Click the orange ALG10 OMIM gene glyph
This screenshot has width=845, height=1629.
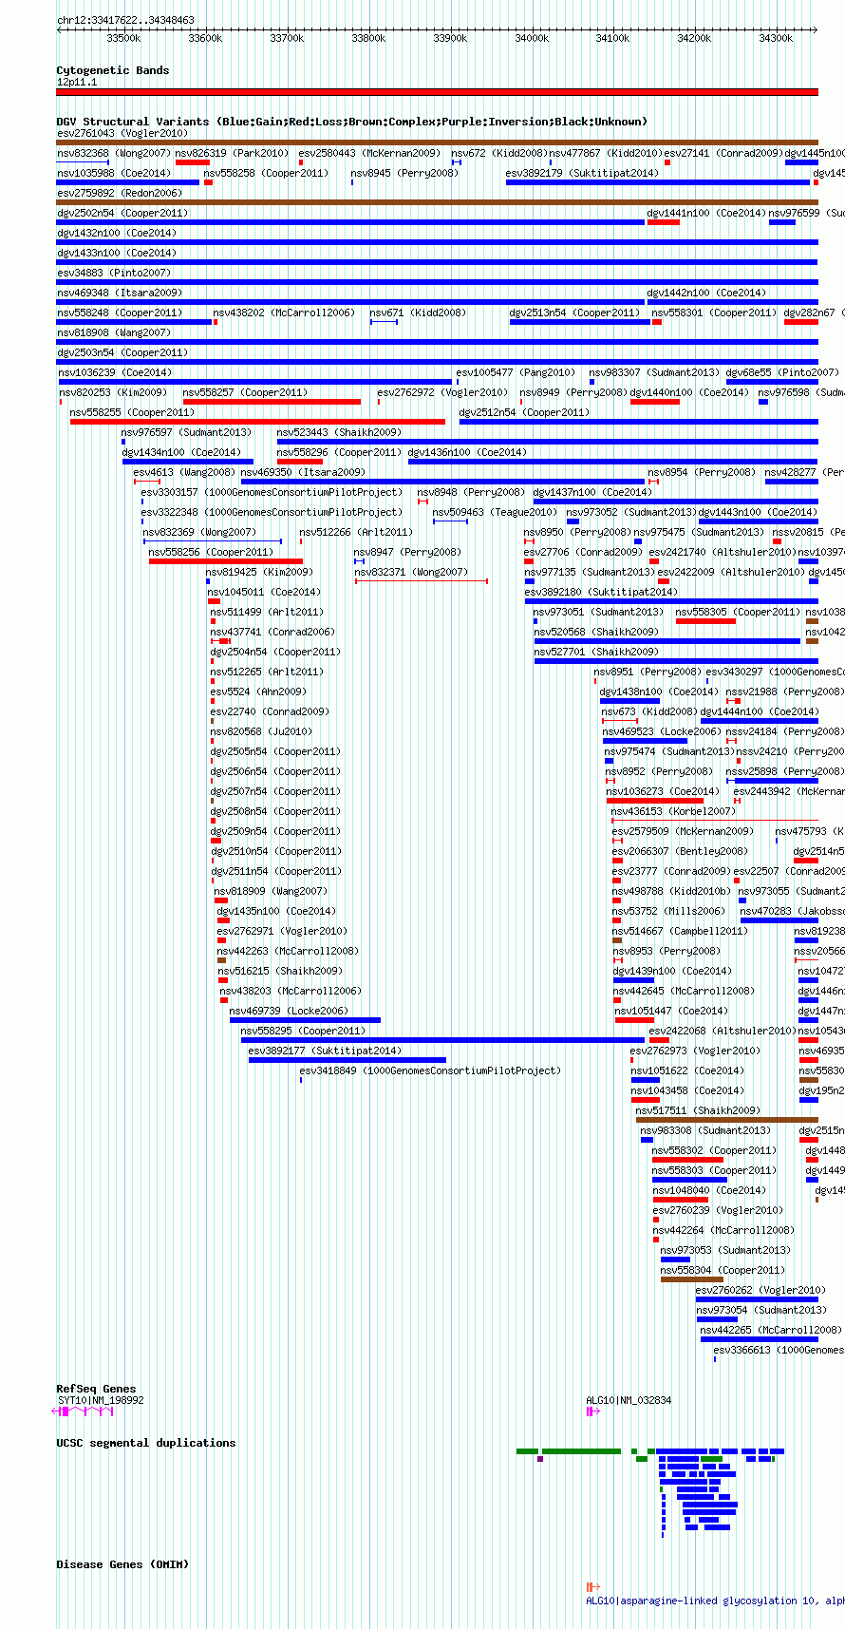pos(593,1586)
